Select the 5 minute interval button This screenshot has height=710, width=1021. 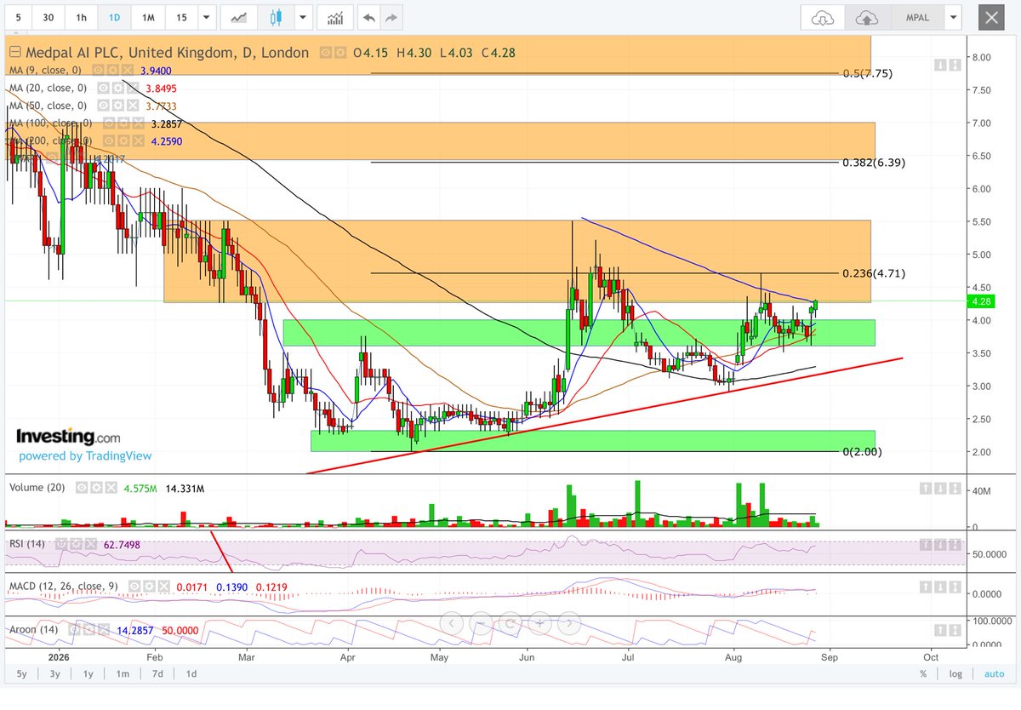18,17
